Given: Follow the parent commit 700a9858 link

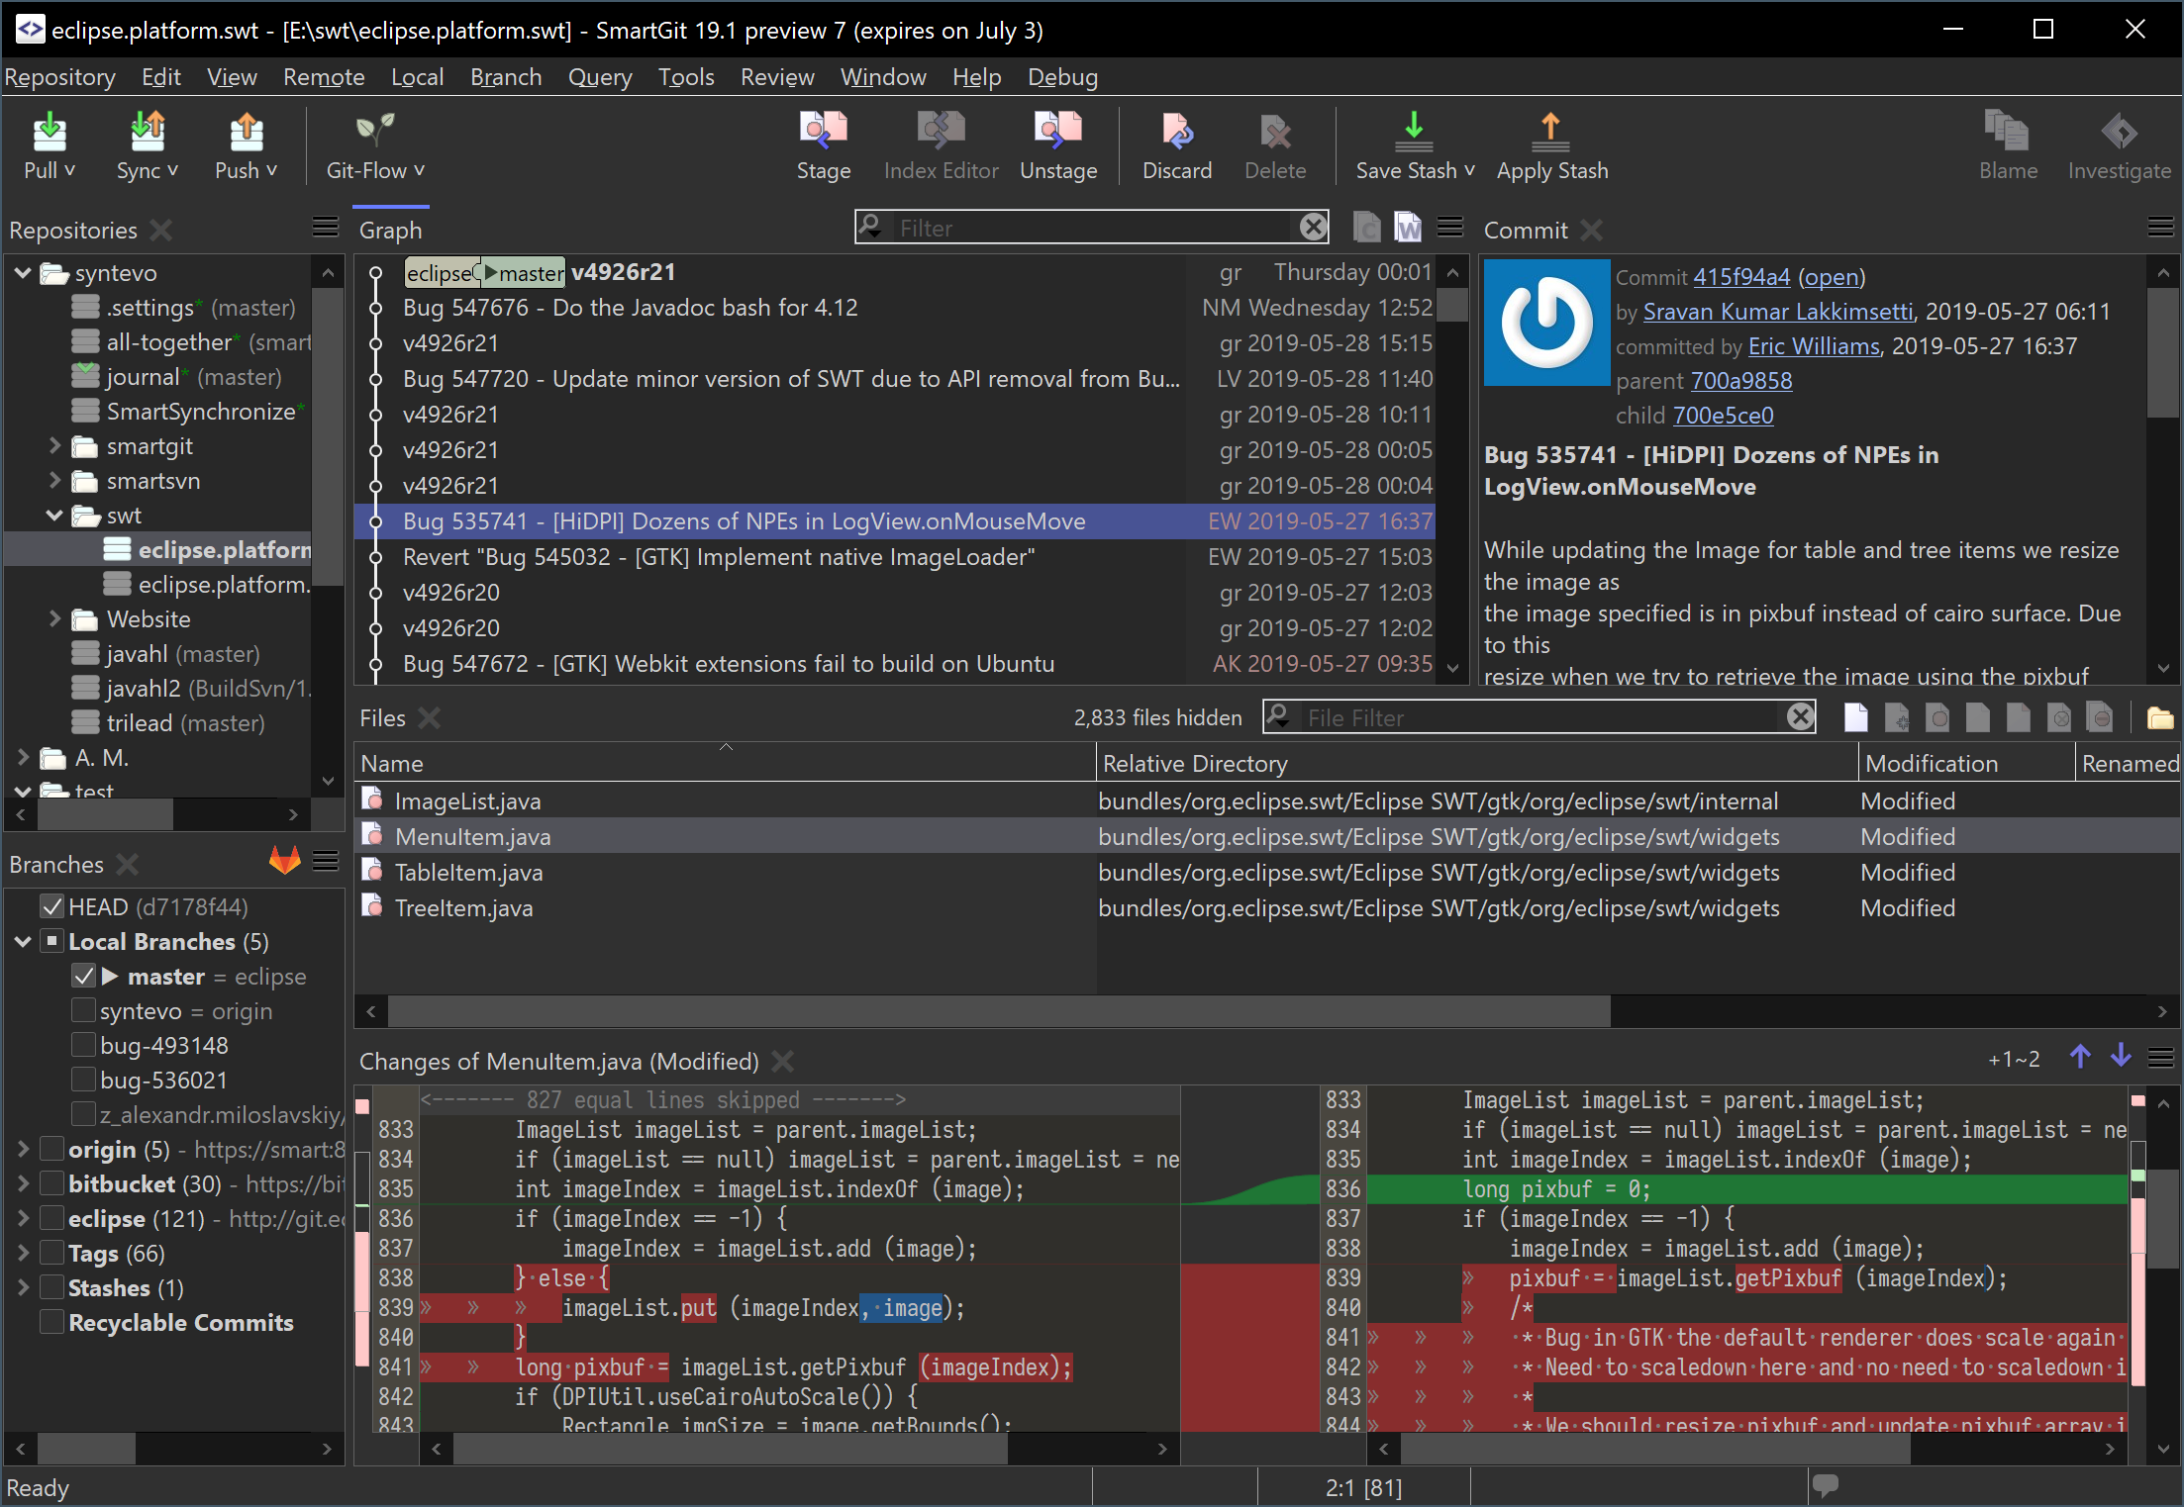Looking at the screenshot, I should [1741, 380].
